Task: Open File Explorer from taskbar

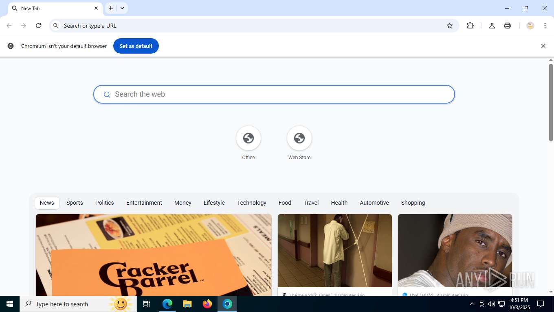Action: coord(187,304)
